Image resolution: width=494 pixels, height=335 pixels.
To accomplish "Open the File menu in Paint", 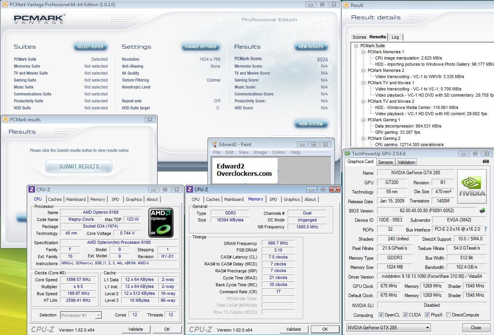I will [x=216, y=152].
